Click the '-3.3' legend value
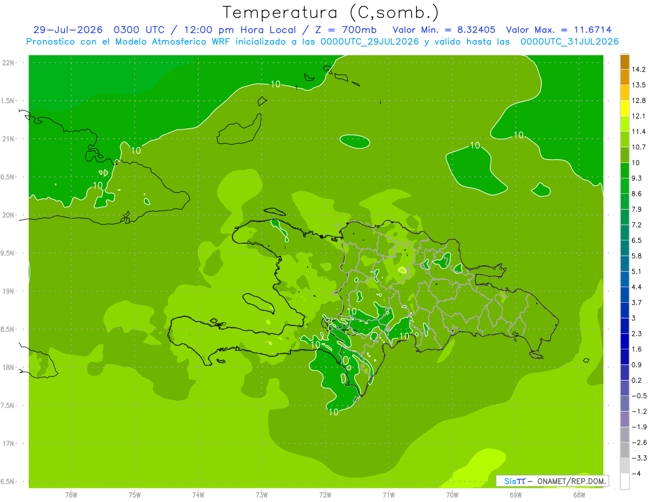 pyautogui.click(x=639, y=458)
